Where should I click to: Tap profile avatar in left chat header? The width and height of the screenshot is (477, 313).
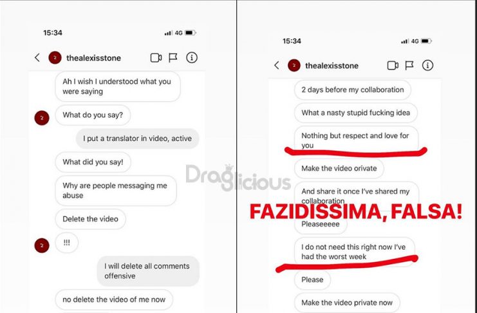click(x=55, y=58)
